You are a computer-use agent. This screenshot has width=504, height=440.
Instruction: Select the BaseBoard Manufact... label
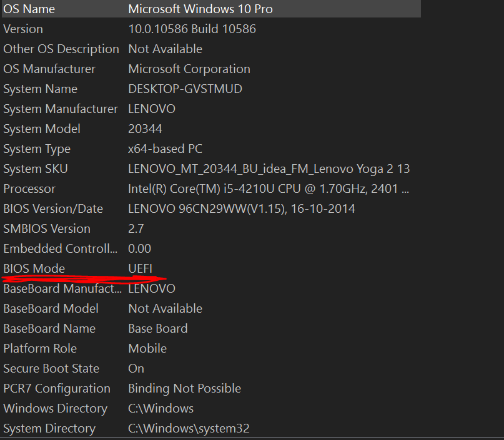[x=62, y=289]
